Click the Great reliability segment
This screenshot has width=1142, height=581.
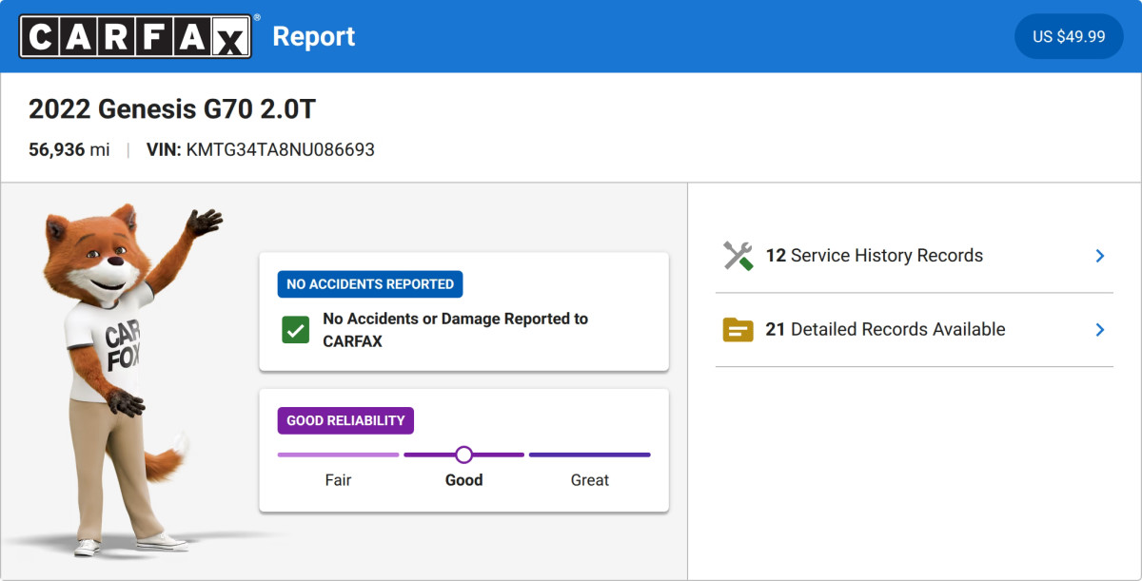[589, 455]
